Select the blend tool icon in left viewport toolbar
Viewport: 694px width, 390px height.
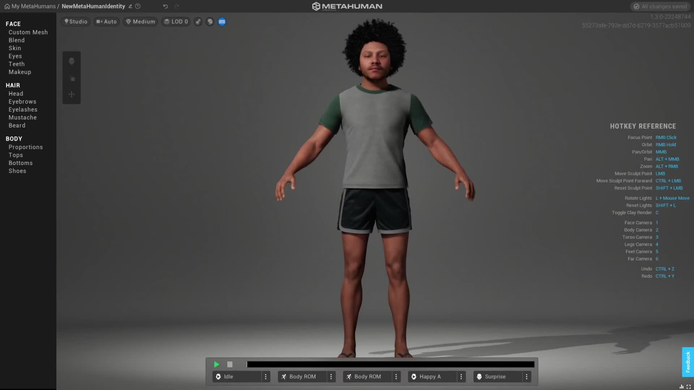[x=72, y=79]
